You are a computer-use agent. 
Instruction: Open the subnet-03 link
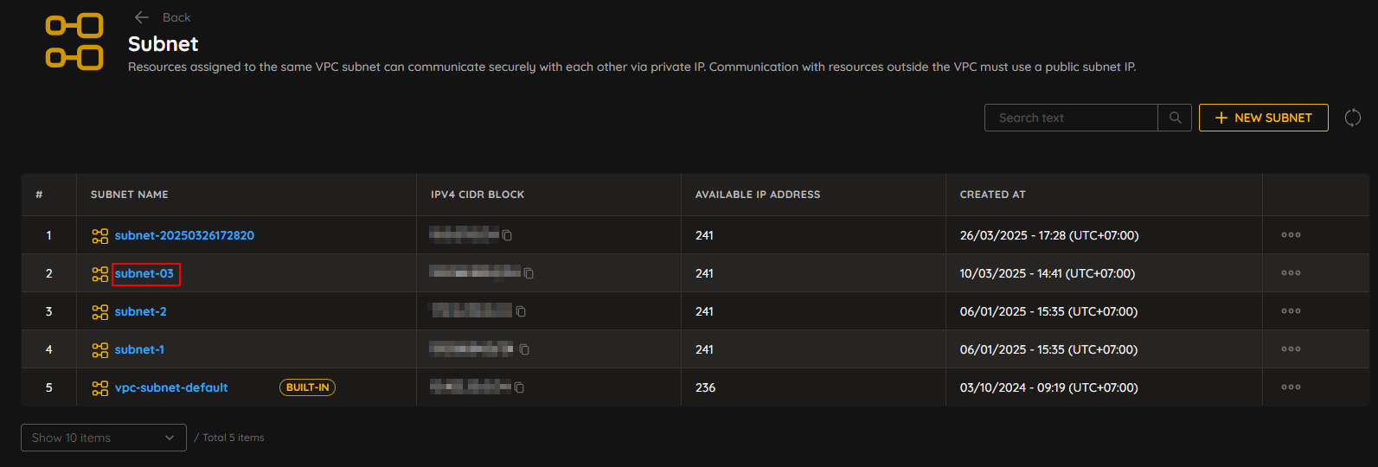pos(144,273)
